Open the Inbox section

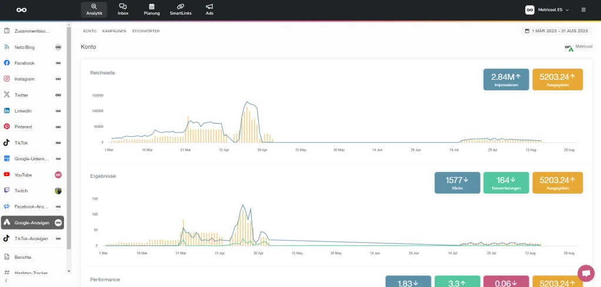coord(123,9)
